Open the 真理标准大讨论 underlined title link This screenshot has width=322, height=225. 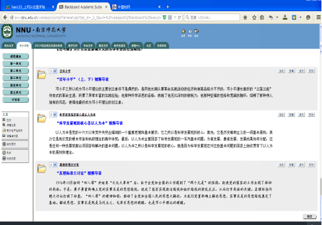coord(69,165)
